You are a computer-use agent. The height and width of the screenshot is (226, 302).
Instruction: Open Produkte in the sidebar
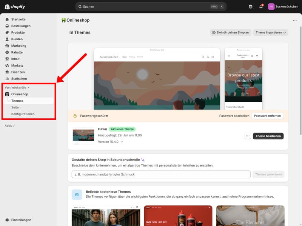click(18, 32)
